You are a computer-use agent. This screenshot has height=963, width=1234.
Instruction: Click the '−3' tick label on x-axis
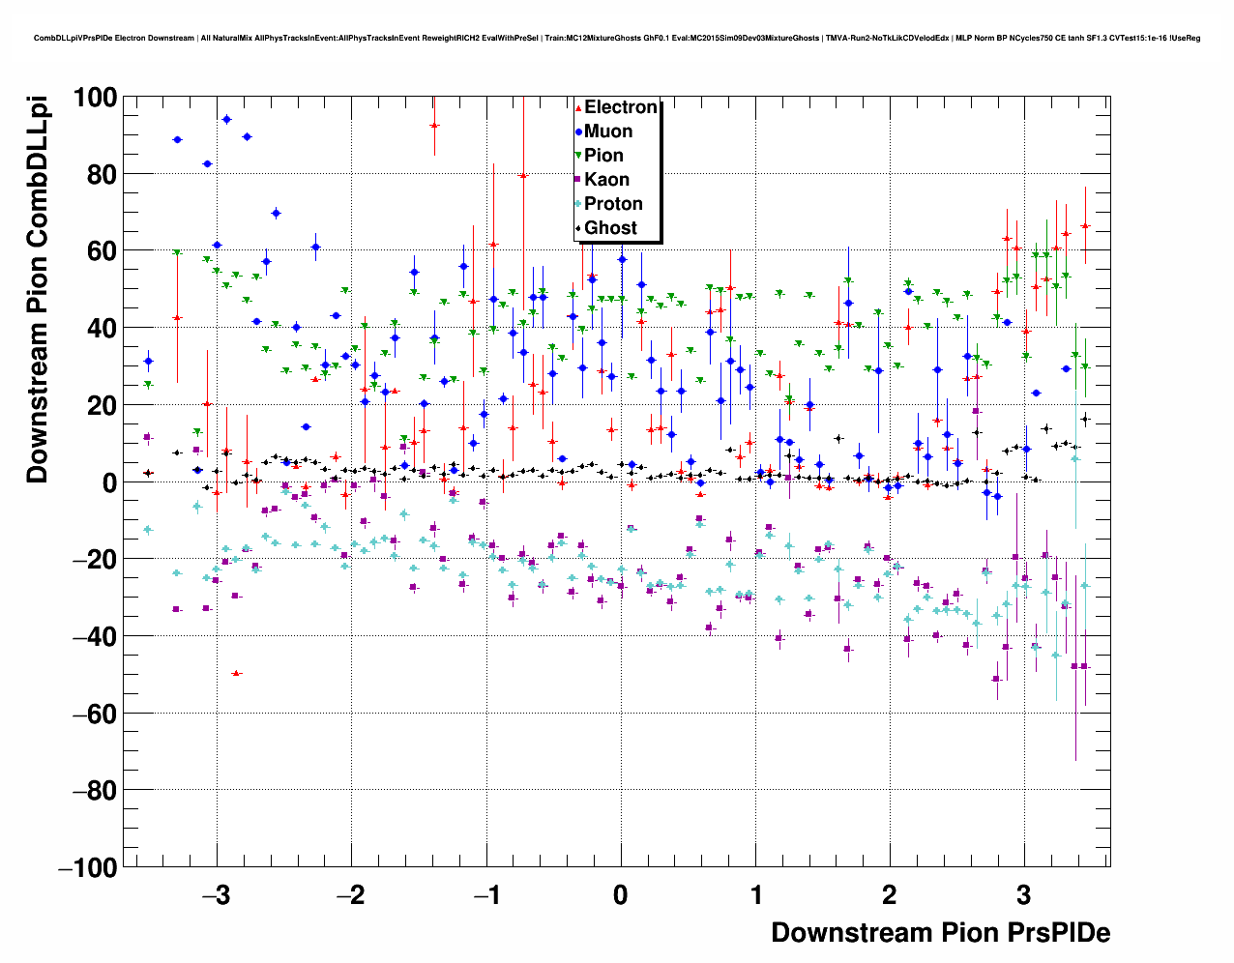click(215, 895)
